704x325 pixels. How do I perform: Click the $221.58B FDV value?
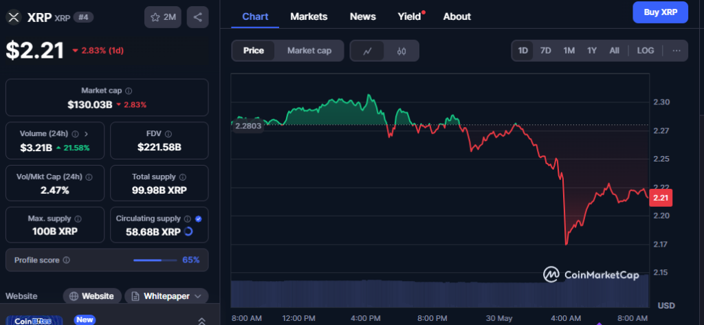(x=159, y=147)
